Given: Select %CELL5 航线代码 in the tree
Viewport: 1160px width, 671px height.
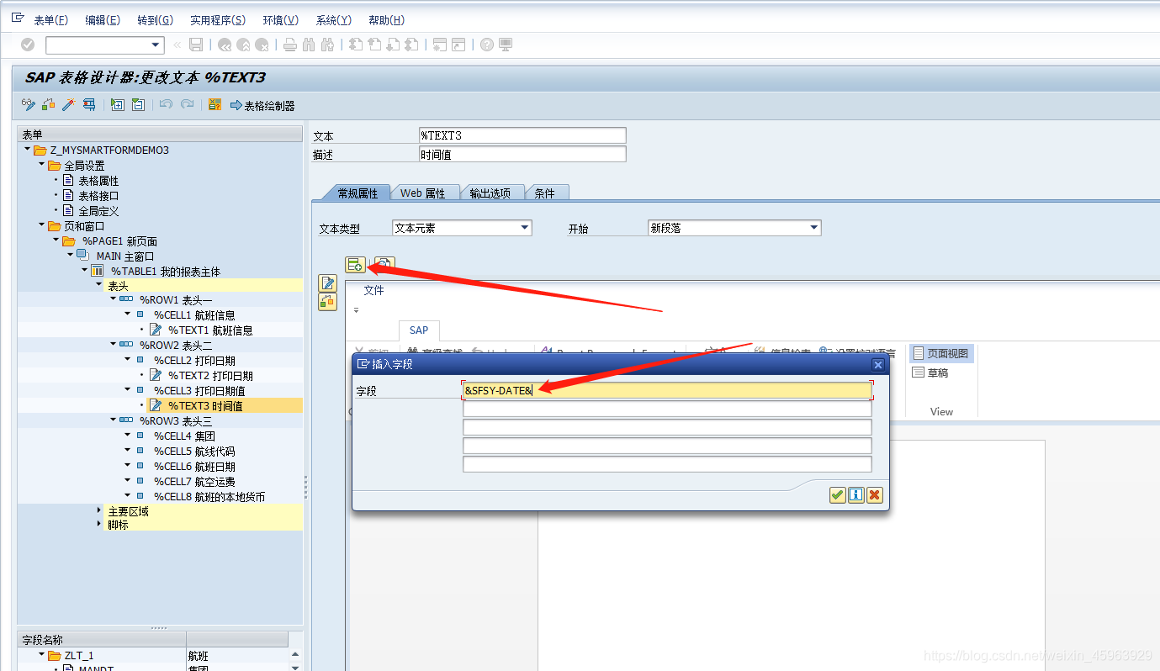Looking at the screenshot, I should coord(193,451).
